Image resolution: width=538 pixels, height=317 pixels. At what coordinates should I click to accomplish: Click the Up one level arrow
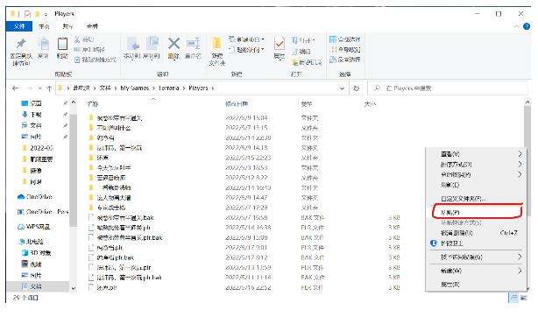click(49, 88)
